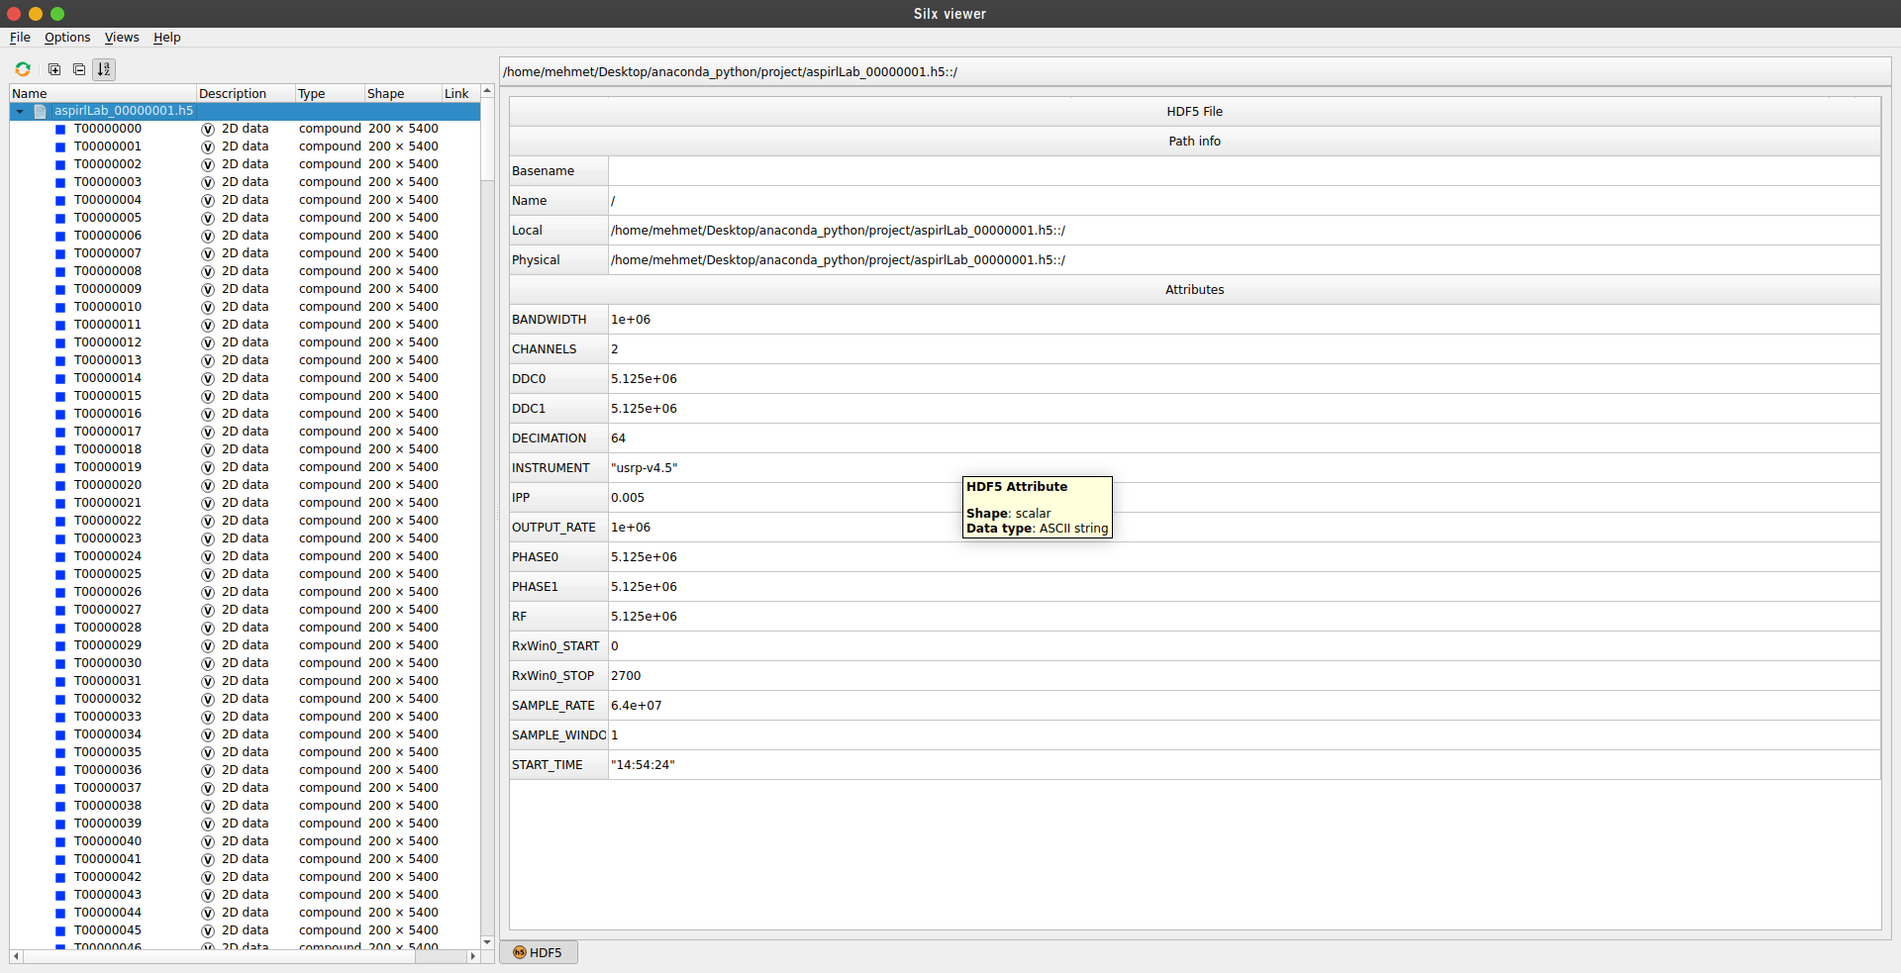
Task: Collapse the aspirlLab_00000001.h5 tree arrow
Action: tap(20, 111)
